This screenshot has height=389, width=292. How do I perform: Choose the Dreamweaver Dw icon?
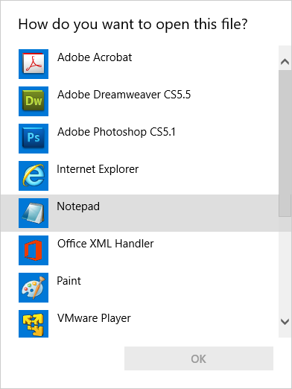click(34, 101)
